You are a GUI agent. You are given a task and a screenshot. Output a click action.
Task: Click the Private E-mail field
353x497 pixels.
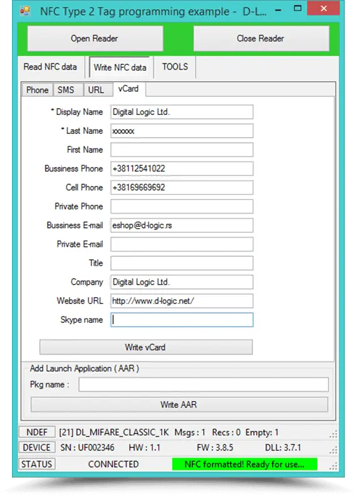pyautogui.click(x=182, y=244)
